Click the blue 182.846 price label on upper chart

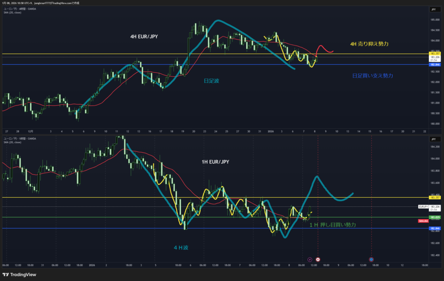click(434, 65)
